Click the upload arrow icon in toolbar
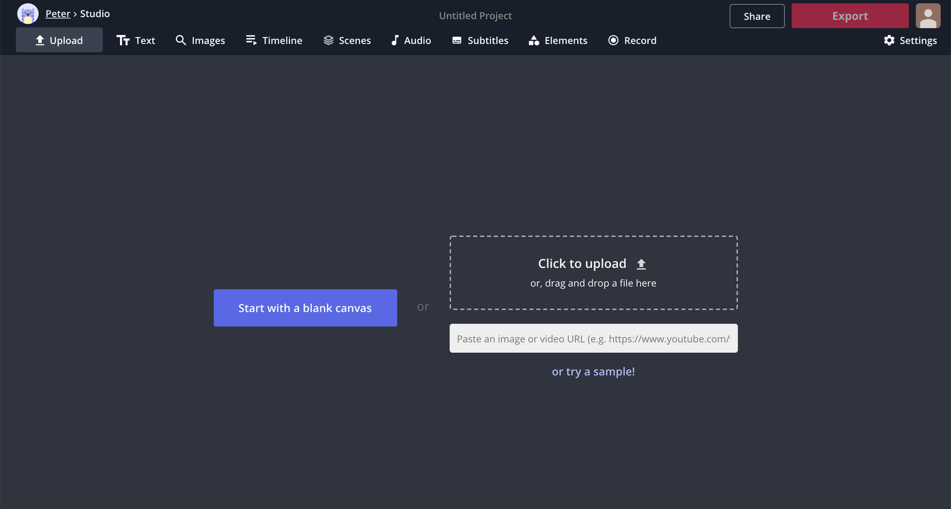The height and width of the screenshot is (509, 951). click(40, 40)
